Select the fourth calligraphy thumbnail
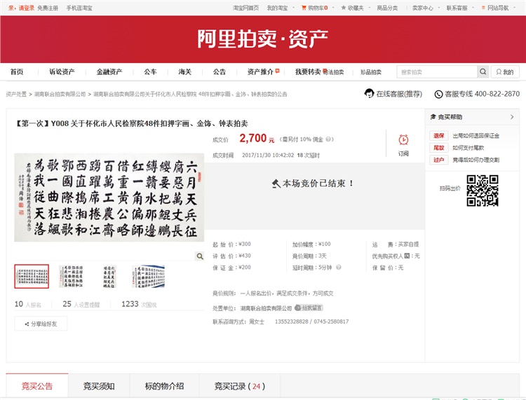The height and width of the screenshot is (400, 526). [x=148, y=277]
